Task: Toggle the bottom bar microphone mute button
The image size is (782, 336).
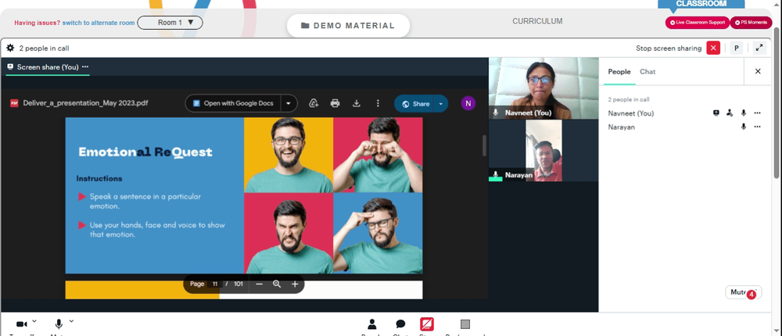Action: [x=59, y=324]
